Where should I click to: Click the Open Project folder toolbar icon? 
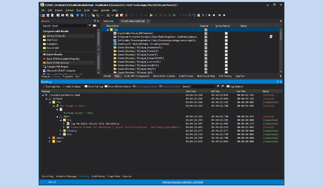(43, 15)
